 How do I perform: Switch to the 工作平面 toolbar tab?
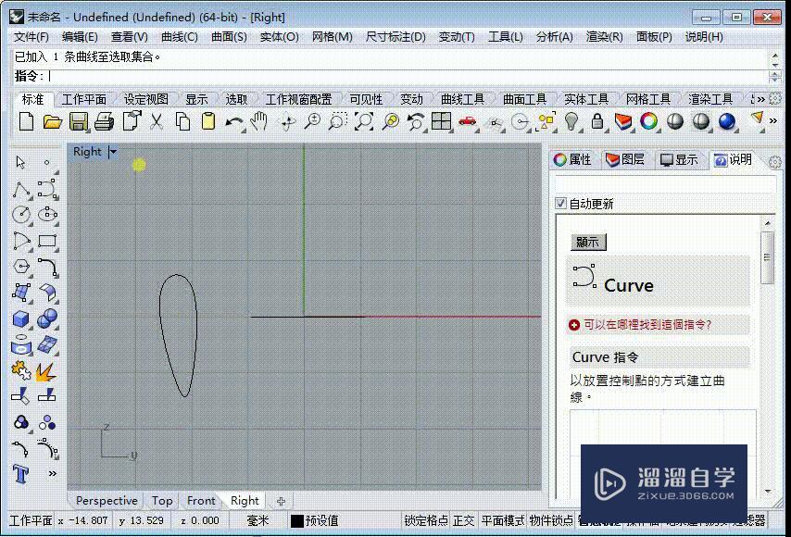(83, 99)
